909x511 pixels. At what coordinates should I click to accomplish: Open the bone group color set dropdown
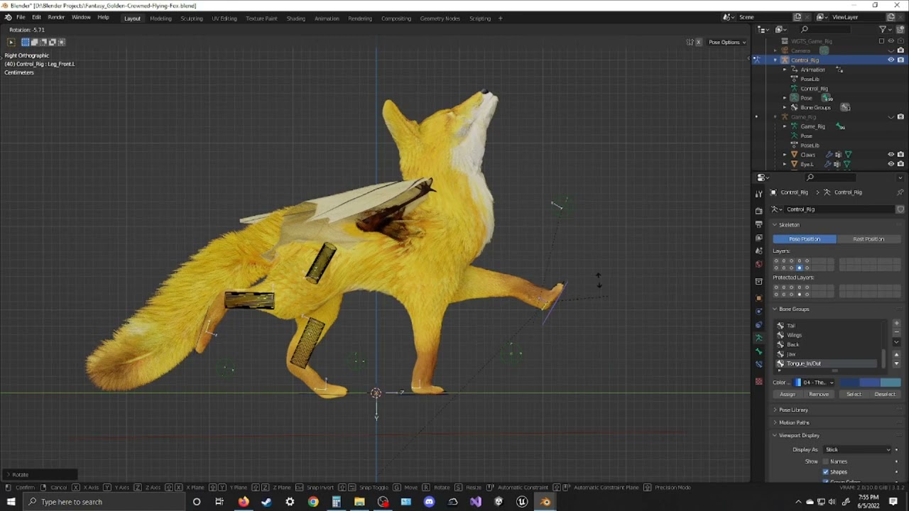click(814, 383)
